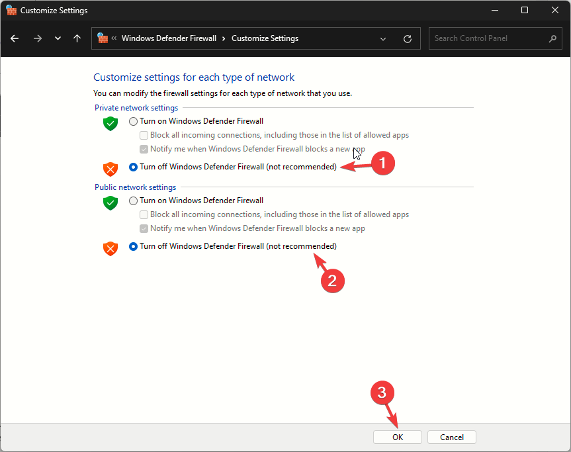Open the recent pages chevron beside forward arrow
This screenshot has width=571, height=452.
pos(58,38)
